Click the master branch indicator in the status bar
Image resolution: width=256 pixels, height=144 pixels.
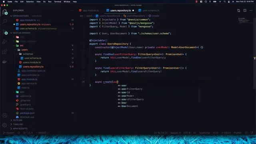click(x=9, y=133)
